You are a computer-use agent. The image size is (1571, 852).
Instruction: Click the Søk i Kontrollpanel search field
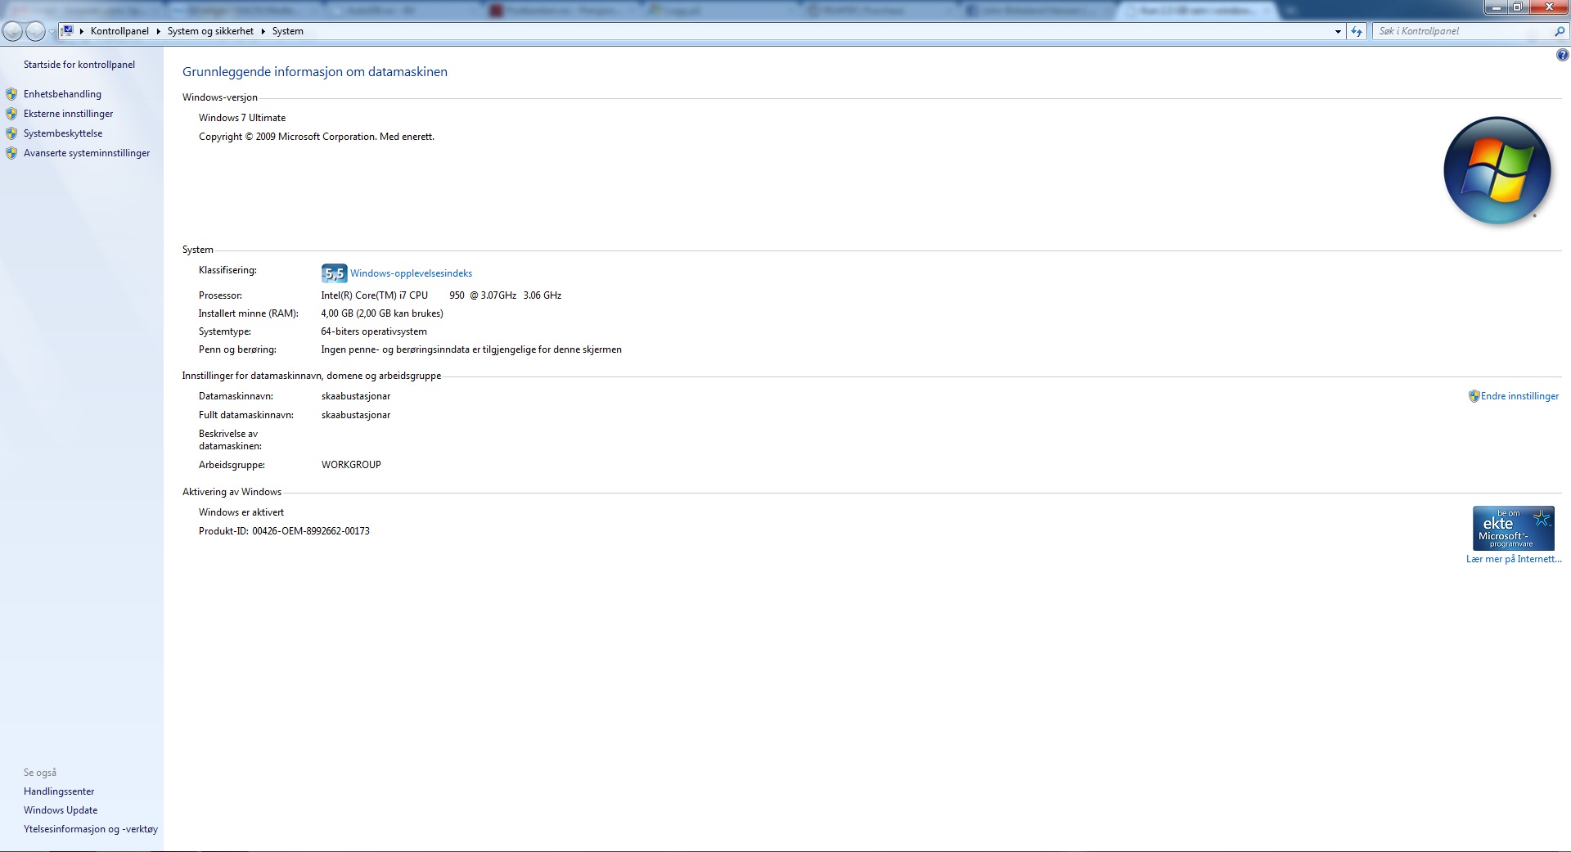pos(1463,31)
